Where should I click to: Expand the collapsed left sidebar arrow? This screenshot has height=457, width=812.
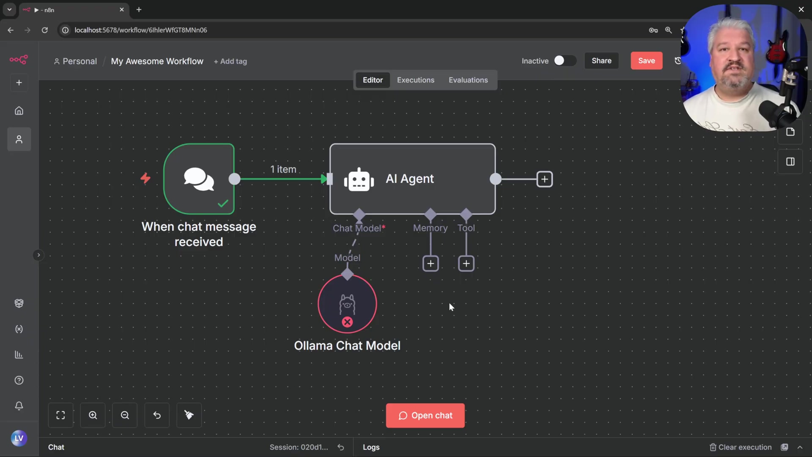38,255
